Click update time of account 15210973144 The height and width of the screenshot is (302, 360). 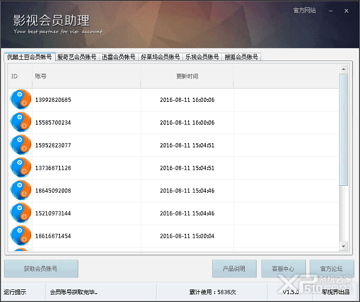tap(187, 213)
